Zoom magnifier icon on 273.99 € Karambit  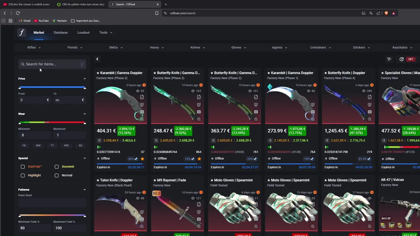[313, 119]
